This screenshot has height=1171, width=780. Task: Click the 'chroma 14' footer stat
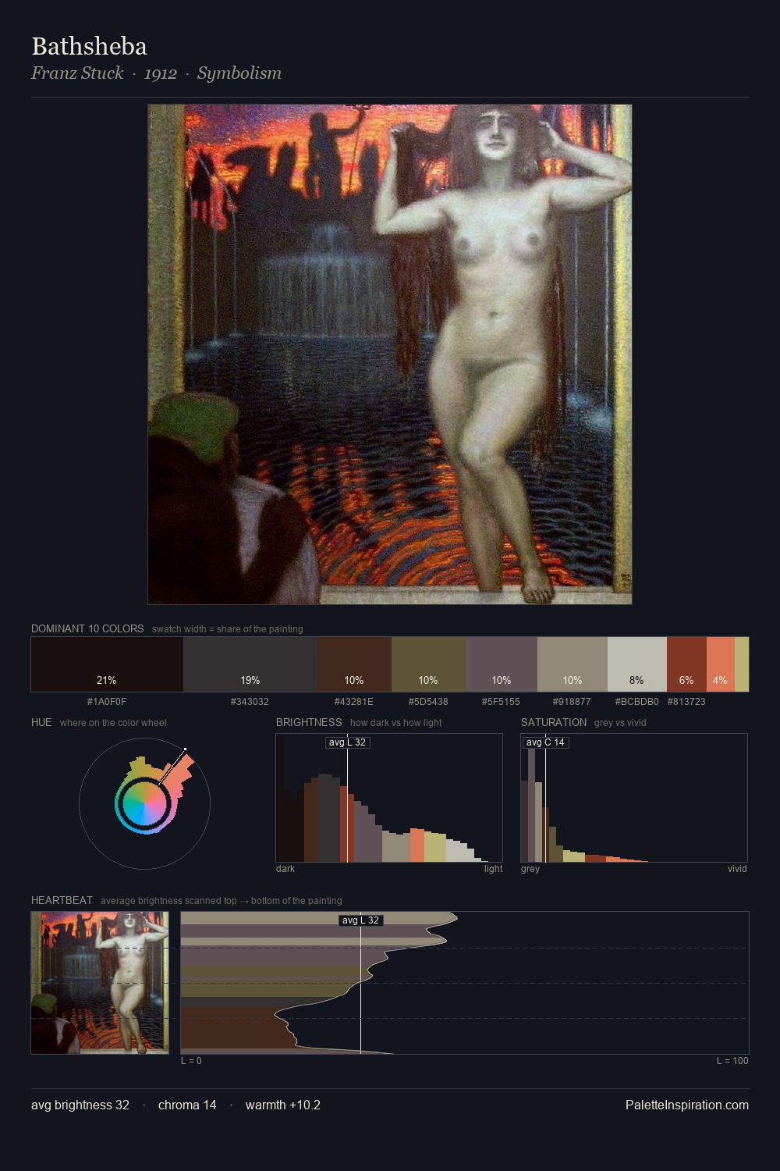pyautogui.click(x=187, y=1105)
